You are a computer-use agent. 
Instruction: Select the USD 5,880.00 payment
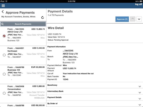[x=4, y=93]
